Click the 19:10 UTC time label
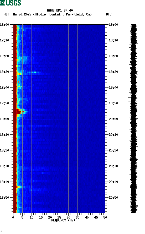The image size is (145, 234). [113, 40]
